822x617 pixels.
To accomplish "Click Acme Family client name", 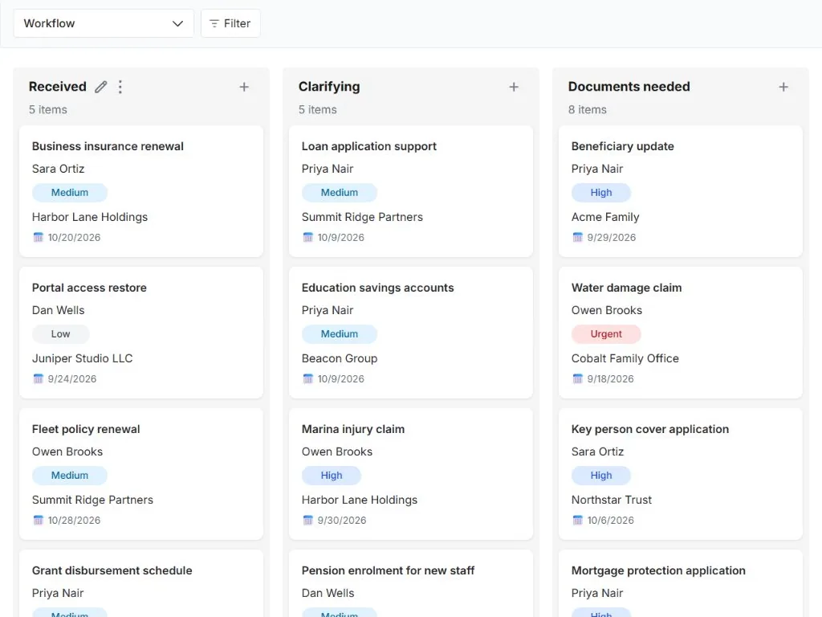I will pos(605,217).
